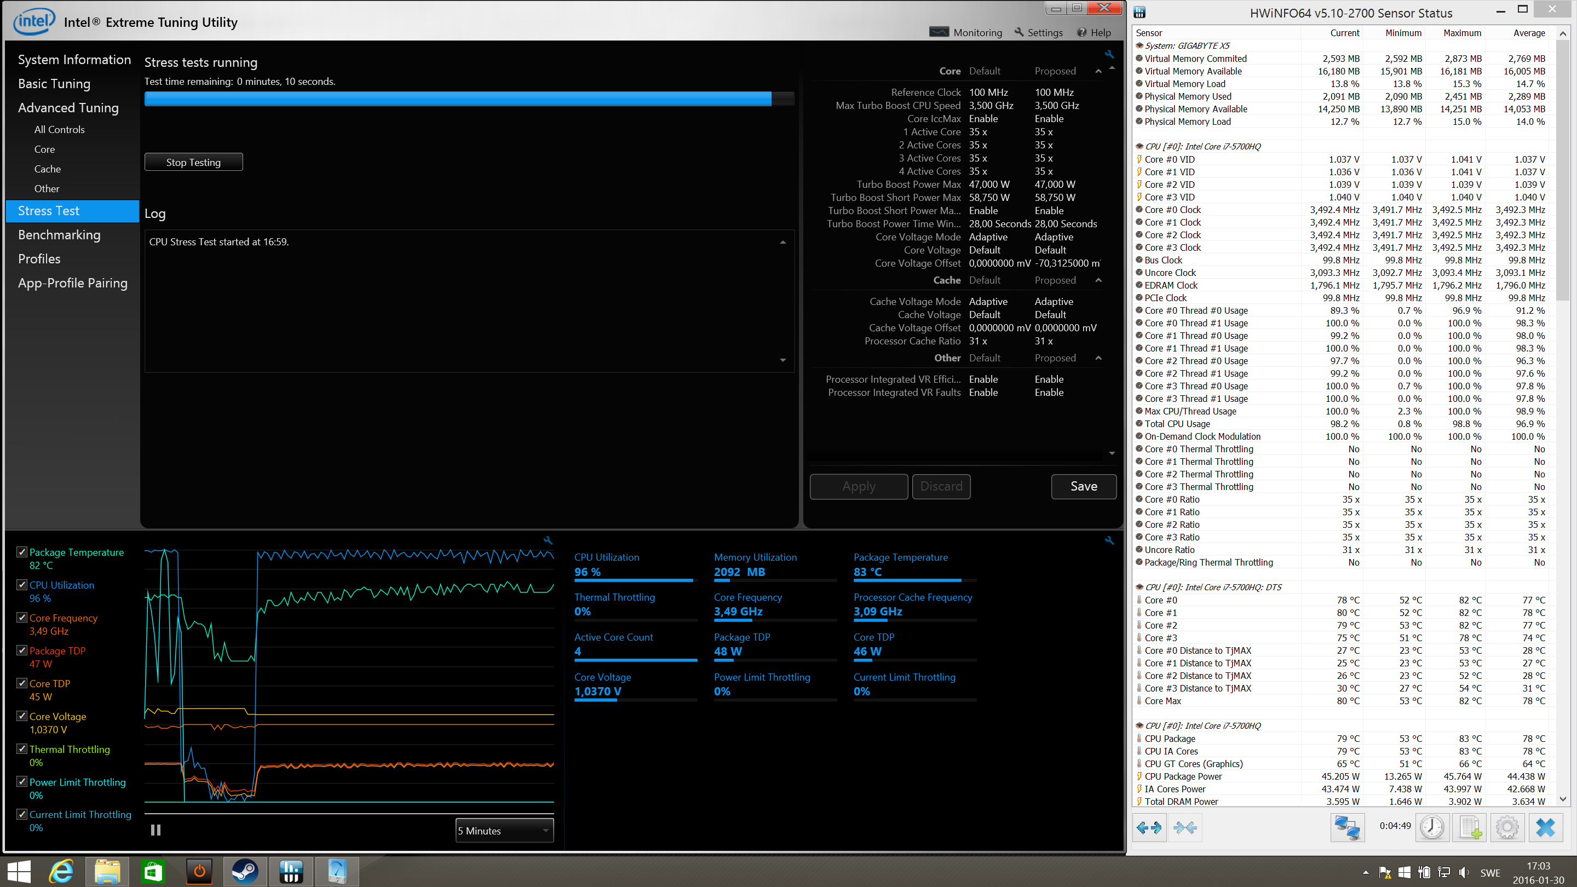Image resolution: width=1577 pixels, height=887 pixels.
Task: Uncheck Package TDP graph checkbox
Action: point(21,650)
